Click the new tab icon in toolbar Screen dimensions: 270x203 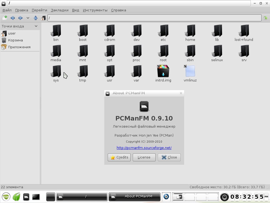point(5,18)
